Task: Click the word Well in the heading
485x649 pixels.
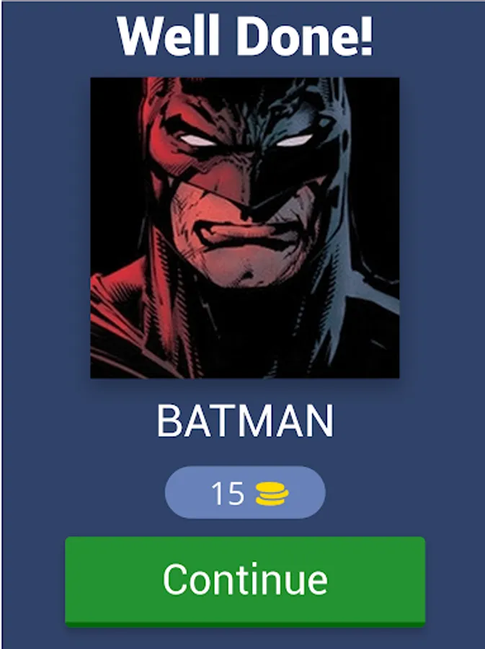Action: (168, 37)
